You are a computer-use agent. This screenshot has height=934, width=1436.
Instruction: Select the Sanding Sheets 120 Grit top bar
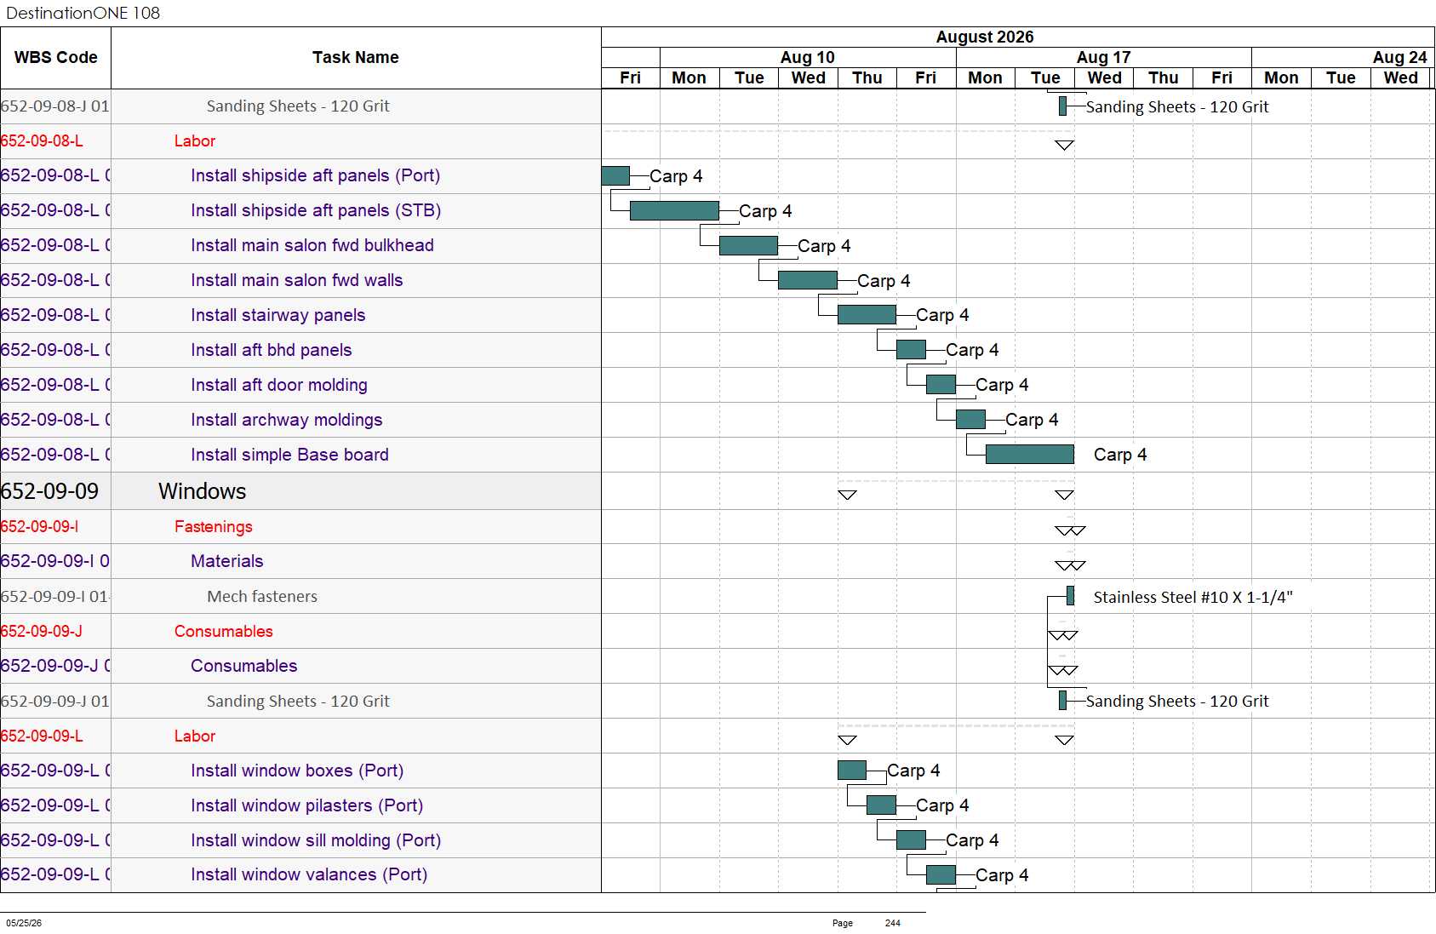(1062, 106)
